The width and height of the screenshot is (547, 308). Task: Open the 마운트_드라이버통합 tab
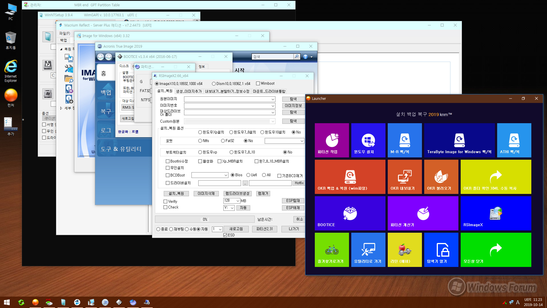(x=269, y=91)
